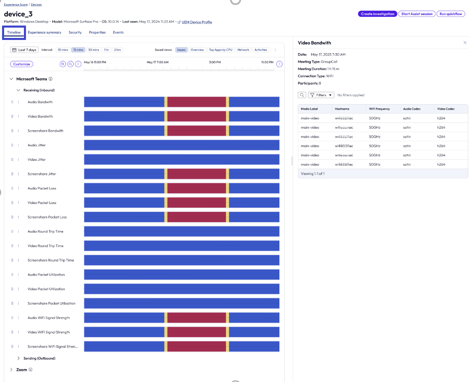469x382 pixels.
Task: Switch to Network saved view
Action: point(243,50)
